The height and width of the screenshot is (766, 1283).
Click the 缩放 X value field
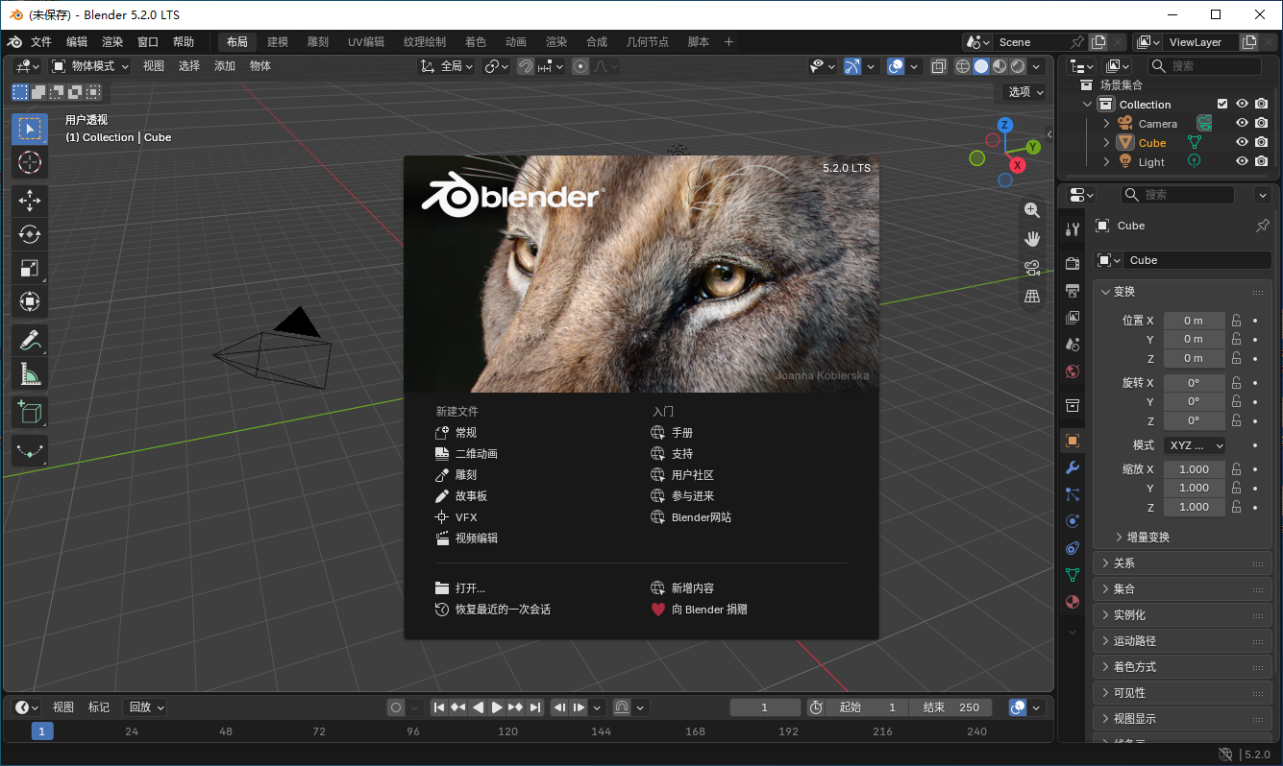click(1195, 469)
